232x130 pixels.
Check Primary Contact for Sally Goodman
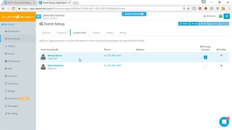(x=206, y=67)
